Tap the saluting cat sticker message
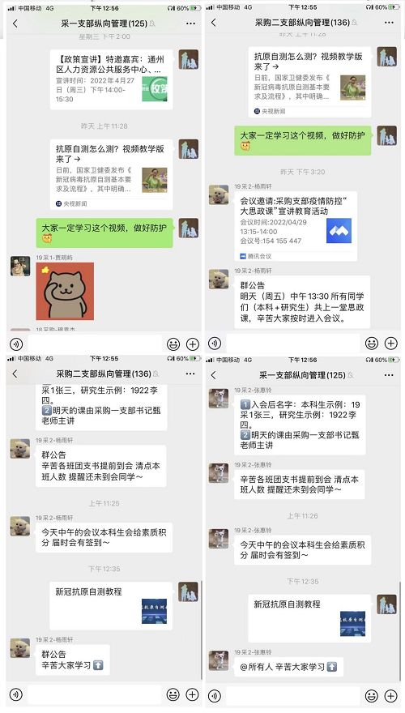Viewport: 405px width, 713px height. (65, 291)
